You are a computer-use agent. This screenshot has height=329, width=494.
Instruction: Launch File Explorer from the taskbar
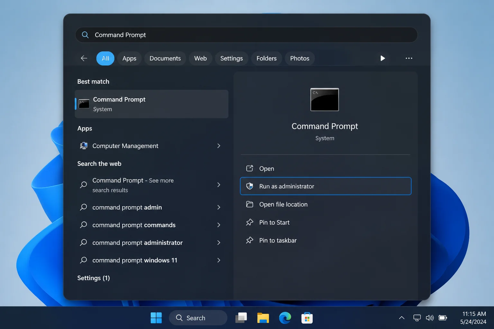(263, 318)
